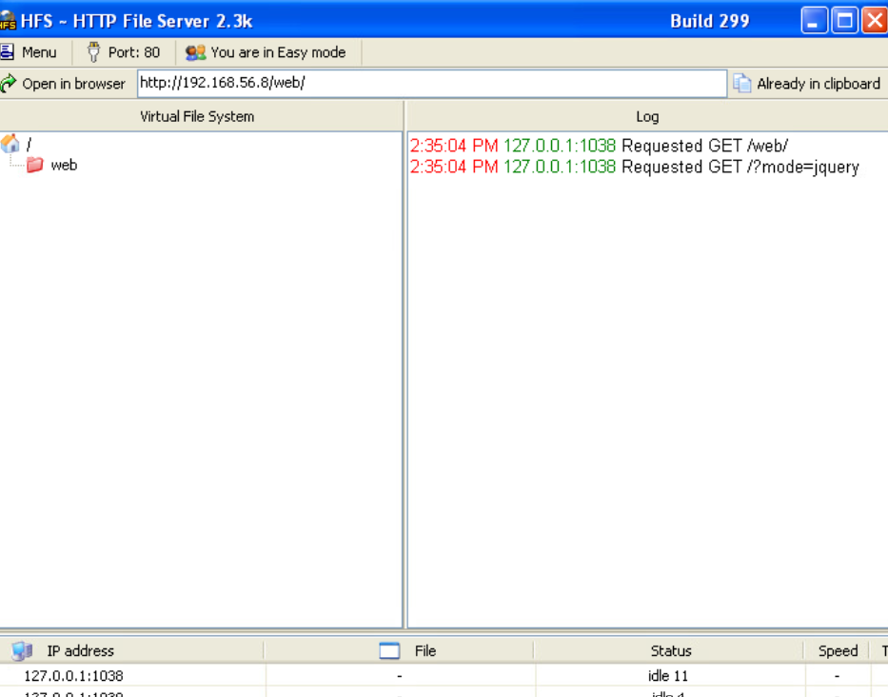Open the Menu button
Screen dimensions: 888x697
[30, 52]
